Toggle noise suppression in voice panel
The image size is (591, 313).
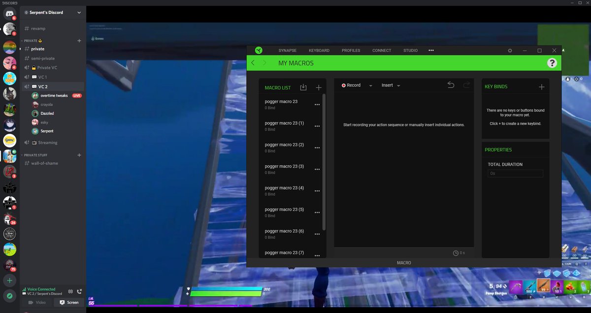[70, 291]
